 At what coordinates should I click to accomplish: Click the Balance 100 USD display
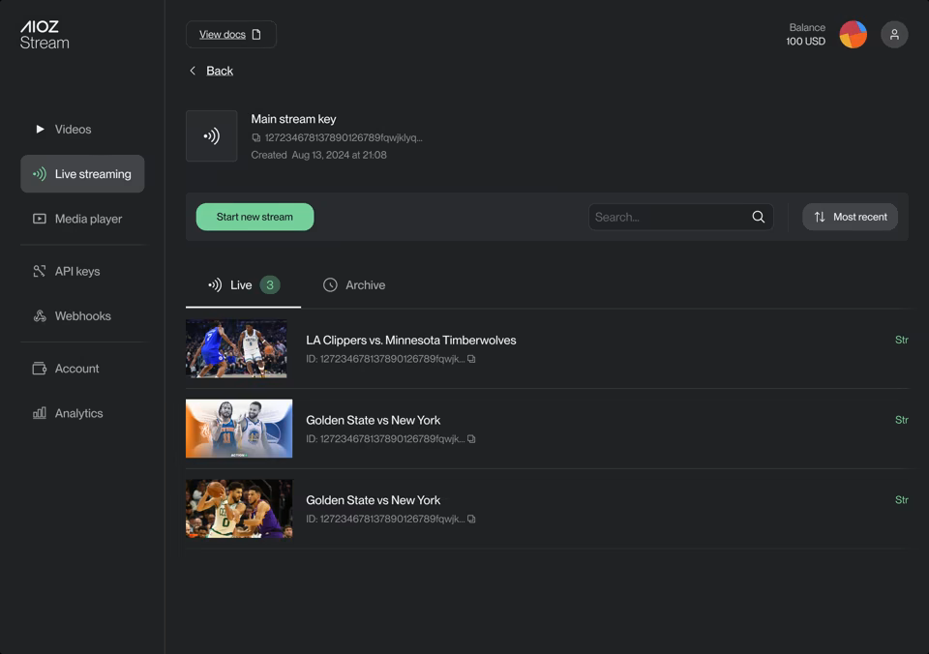[x=805, y=35]
